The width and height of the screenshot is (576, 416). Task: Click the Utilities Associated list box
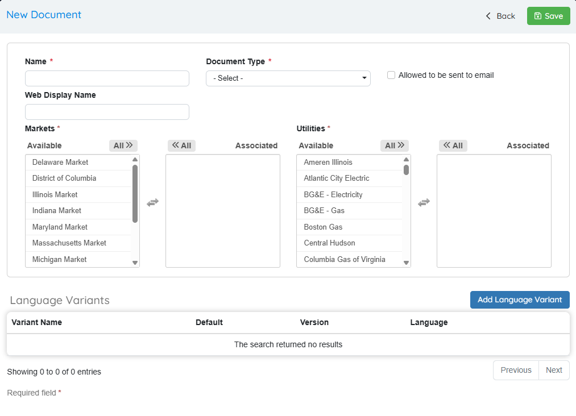[x=494, y=211]
